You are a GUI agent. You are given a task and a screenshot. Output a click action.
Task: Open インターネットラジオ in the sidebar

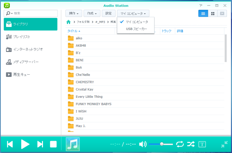click(x=30, y=49)
